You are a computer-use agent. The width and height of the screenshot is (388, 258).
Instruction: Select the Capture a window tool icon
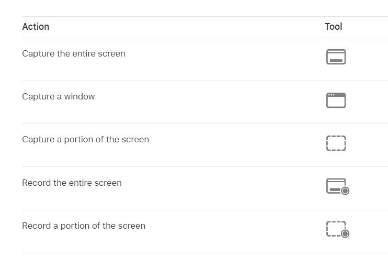click(336, 100)
